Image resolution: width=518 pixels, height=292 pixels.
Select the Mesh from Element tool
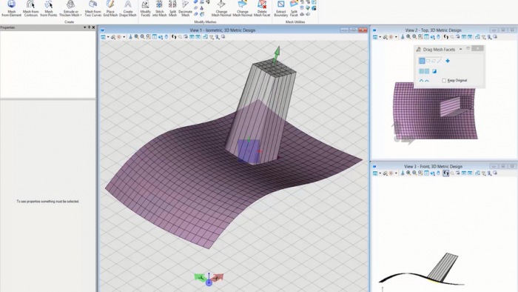[x=12, y=8]
